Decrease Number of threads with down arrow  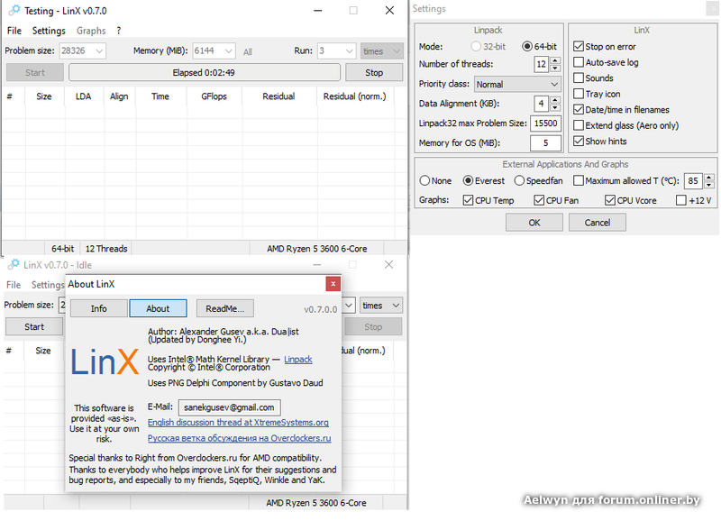click(555, 69)
